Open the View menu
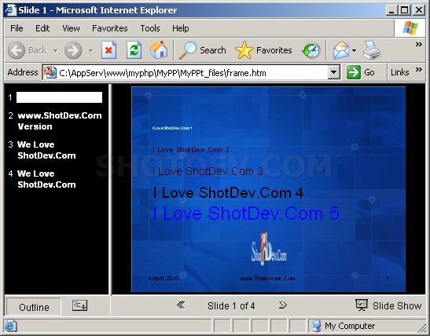430x336 pixels. (71, 28)
